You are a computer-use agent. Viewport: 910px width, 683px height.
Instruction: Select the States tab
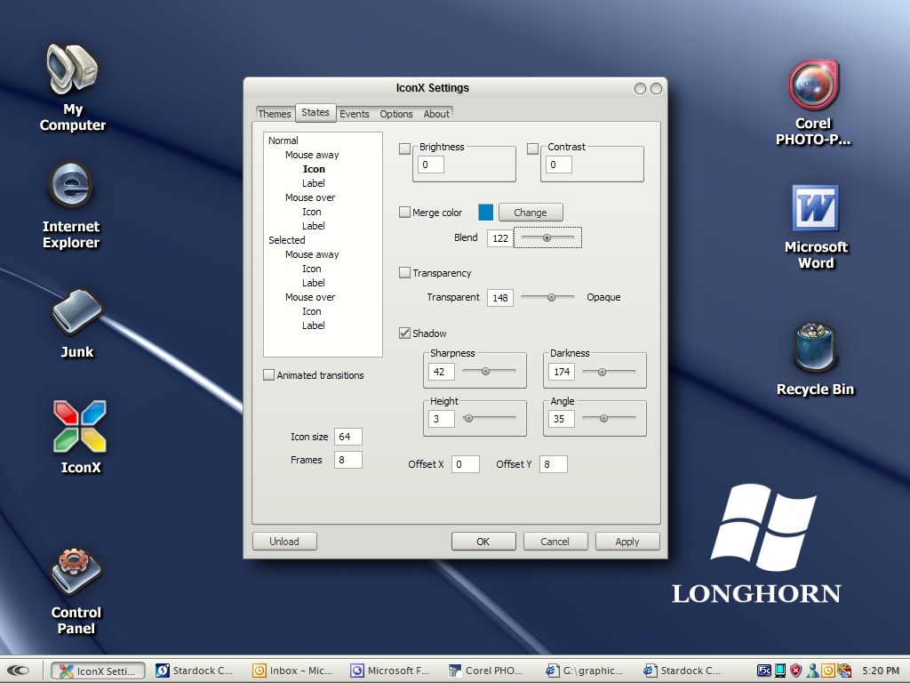point(315,112)
